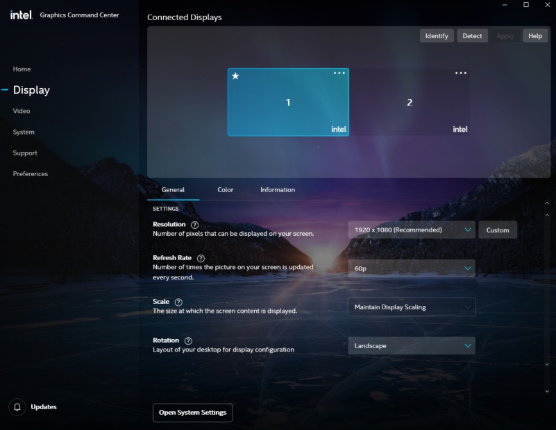Maximize the Graphics Command Center window

pos(526,5)
